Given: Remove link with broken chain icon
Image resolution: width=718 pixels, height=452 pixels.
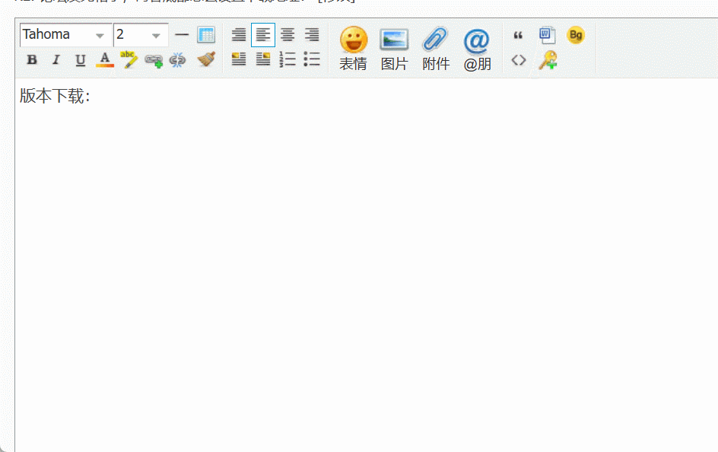Looking at the screenshot, I should click(177, 60).
